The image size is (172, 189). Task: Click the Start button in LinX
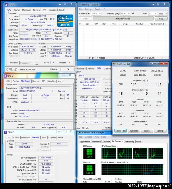point(85,19)
